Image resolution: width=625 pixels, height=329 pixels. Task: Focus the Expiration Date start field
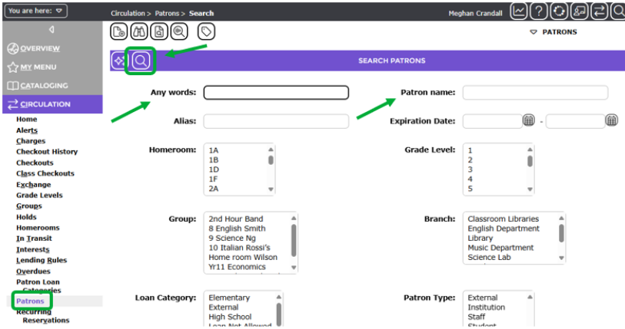[x=492, y=121]
